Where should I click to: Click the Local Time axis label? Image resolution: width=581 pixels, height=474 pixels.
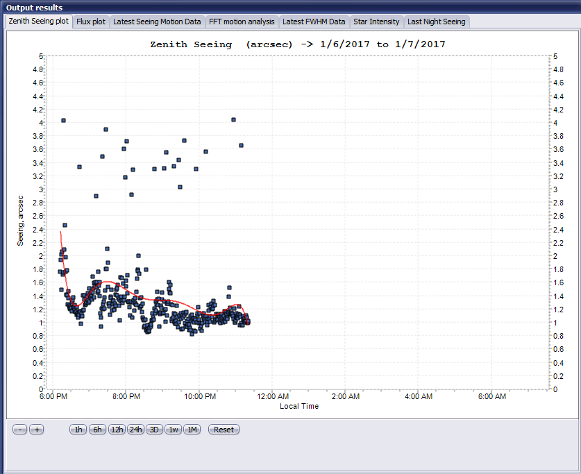point(299,406)
